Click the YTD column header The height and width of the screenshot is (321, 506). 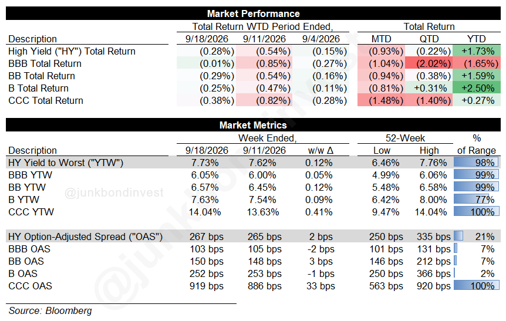pos(476,39)
